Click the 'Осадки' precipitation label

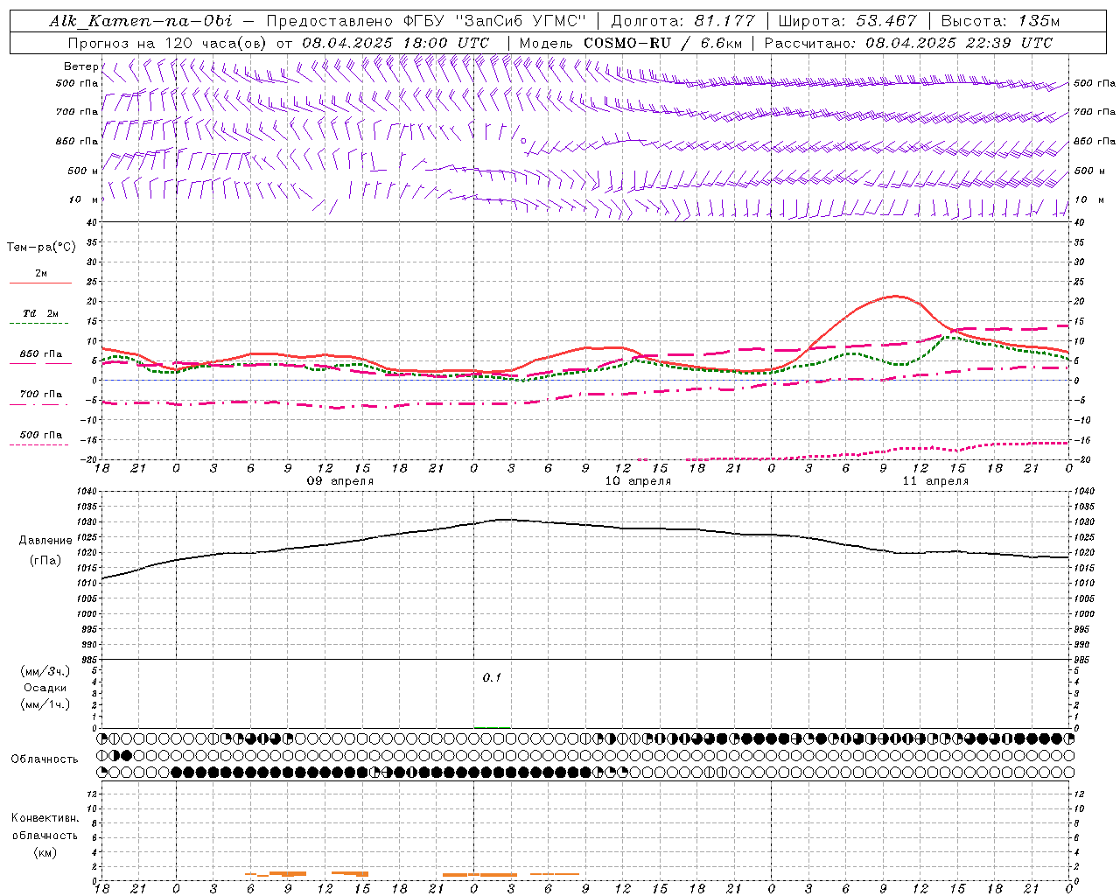(x=45, y=688)
